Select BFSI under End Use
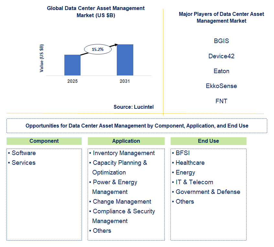The height and width of the screenshot is (247, 274). (x=182, y=153)
